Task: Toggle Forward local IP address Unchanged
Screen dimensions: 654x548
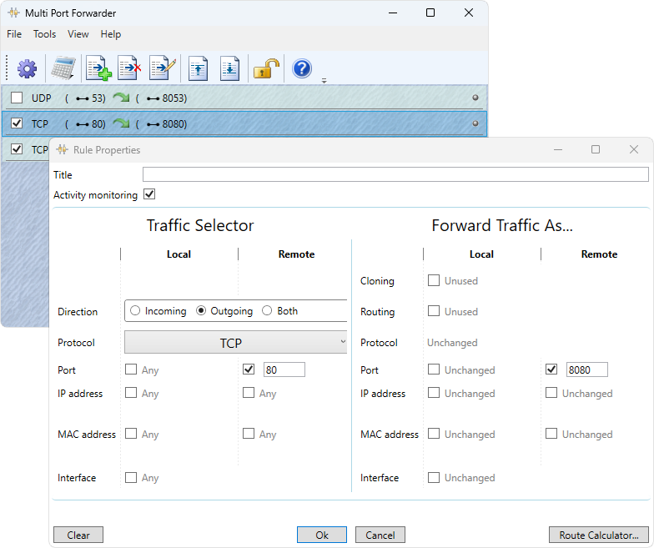Action: pos(434,393)
